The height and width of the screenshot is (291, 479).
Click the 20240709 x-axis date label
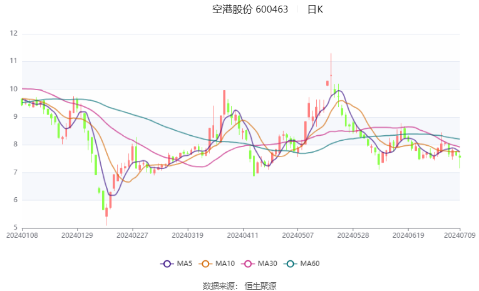(x=460, y=235)
